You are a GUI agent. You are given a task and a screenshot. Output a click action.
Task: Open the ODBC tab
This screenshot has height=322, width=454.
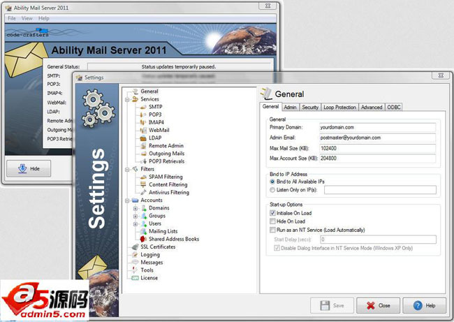pos(394,107)
